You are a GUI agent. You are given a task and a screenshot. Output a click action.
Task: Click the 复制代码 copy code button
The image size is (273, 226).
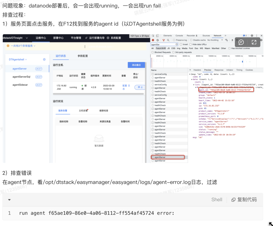pyautogui.click(x=244, y=200)
